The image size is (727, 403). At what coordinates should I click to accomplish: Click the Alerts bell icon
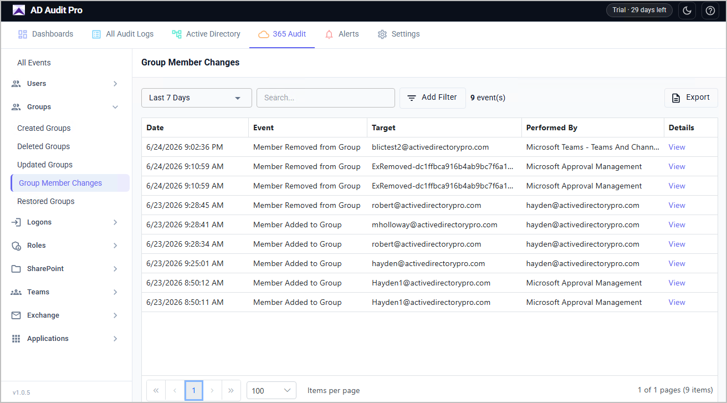coord(329,34)
